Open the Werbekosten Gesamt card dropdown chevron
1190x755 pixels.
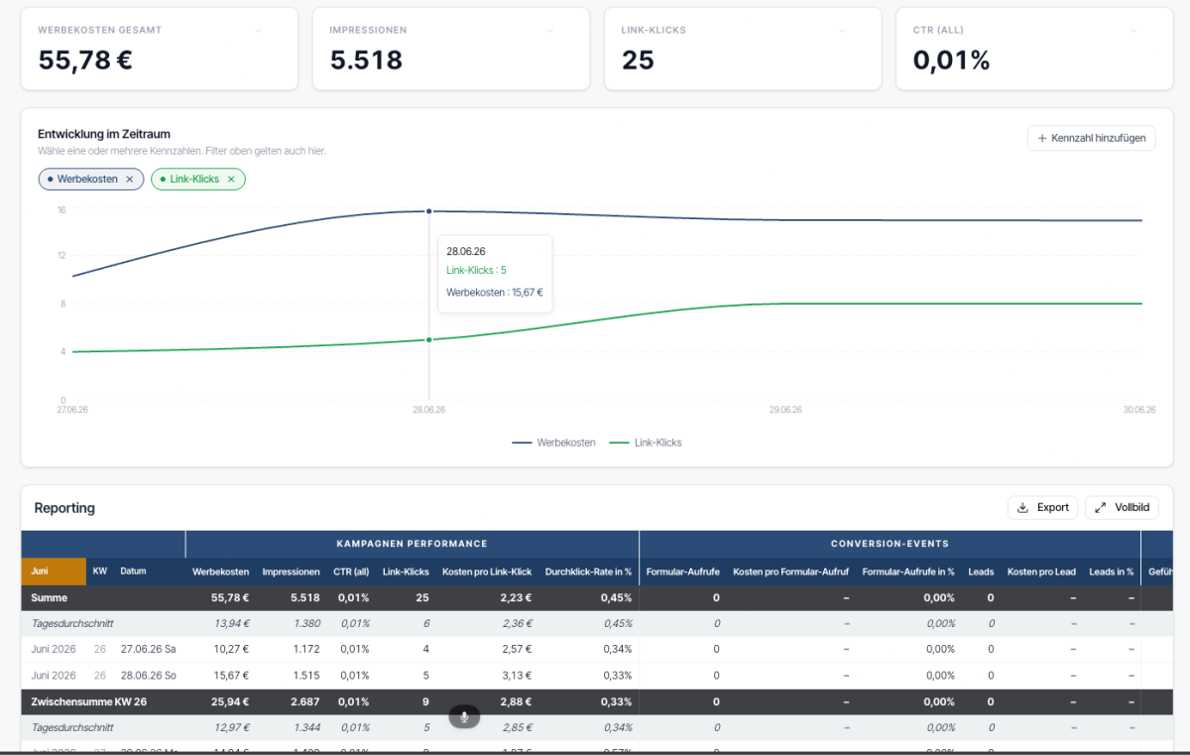259,30
